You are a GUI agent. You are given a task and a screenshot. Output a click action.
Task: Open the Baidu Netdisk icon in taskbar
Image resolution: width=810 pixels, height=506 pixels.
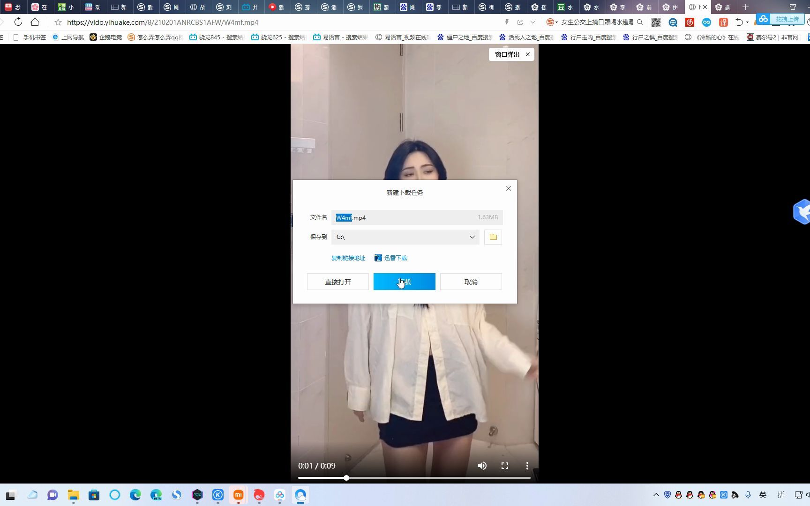coord(279,495)
